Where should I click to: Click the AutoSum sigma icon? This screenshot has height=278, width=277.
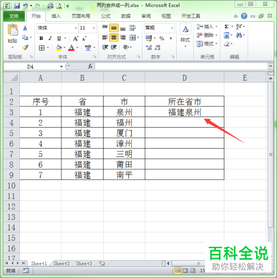coord(227,27)
